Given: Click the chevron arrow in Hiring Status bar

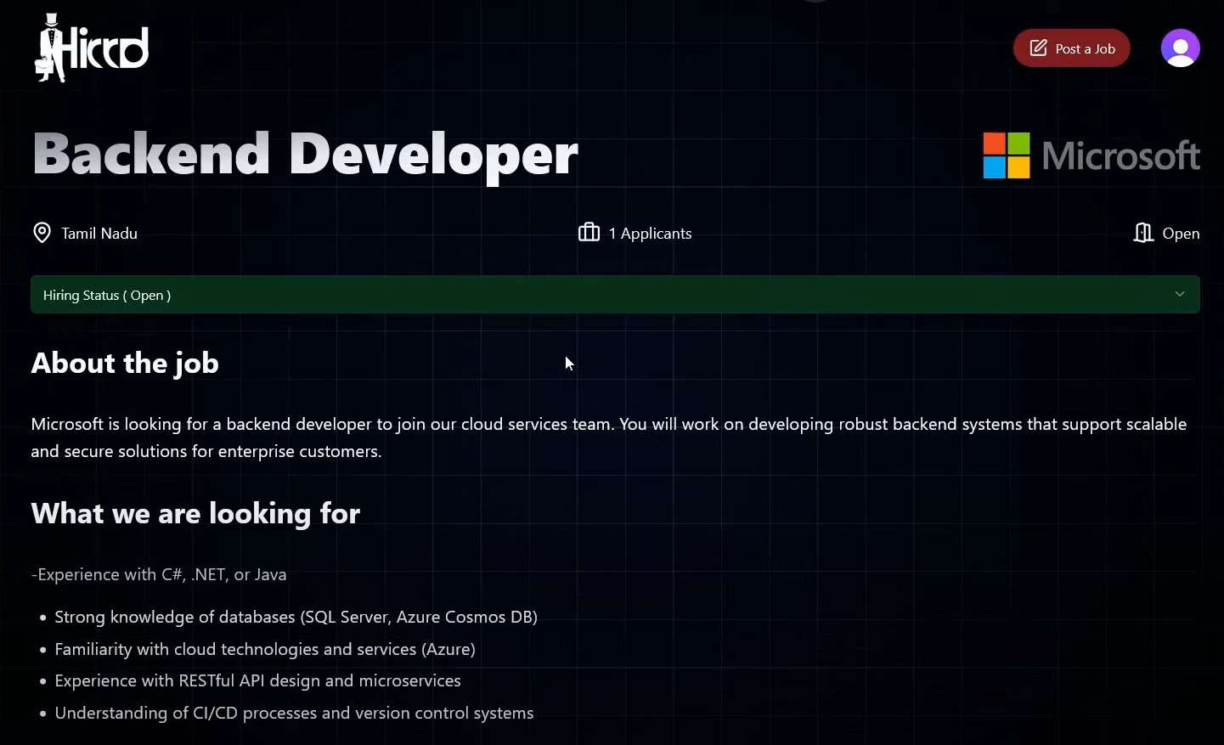Looking at the screenshot, I should pyautogui.click(x=1179, y=295).
